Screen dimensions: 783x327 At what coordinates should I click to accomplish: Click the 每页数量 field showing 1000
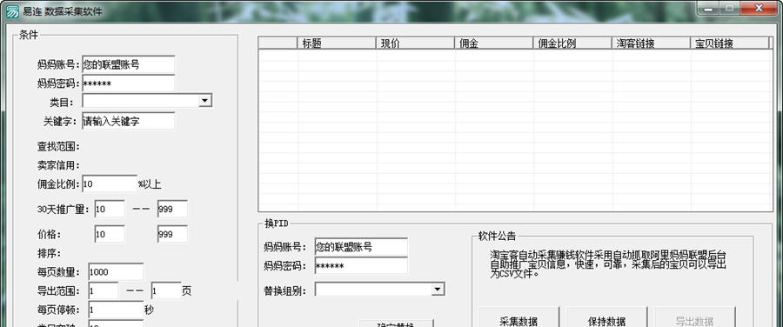pos(116,272)
